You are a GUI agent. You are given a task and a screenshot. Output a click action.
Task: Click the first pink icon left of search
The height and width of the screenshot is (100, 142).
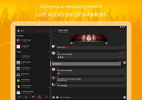[x=39, y=31]
